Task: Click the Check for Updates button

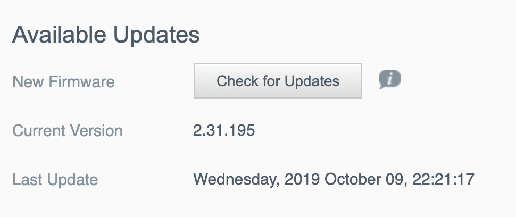Action: pos(278,81)
